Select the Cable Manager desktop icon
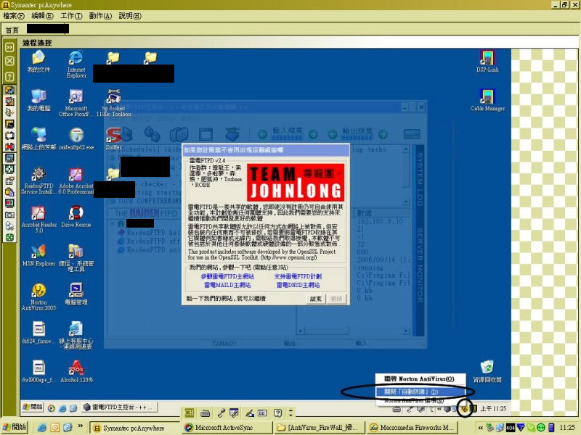The height and width of the screenshot is (435, 581). click(487, 100)
